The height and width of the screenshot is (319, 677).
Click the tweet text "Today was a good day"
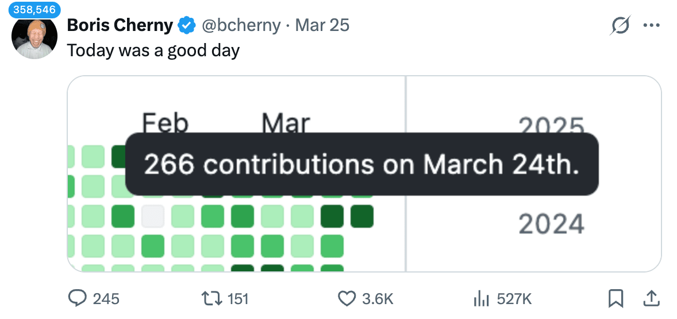[153, 50]
